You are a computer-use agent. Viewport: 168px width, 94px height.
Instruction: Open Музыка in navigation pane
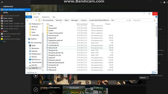tap(34, 57)
